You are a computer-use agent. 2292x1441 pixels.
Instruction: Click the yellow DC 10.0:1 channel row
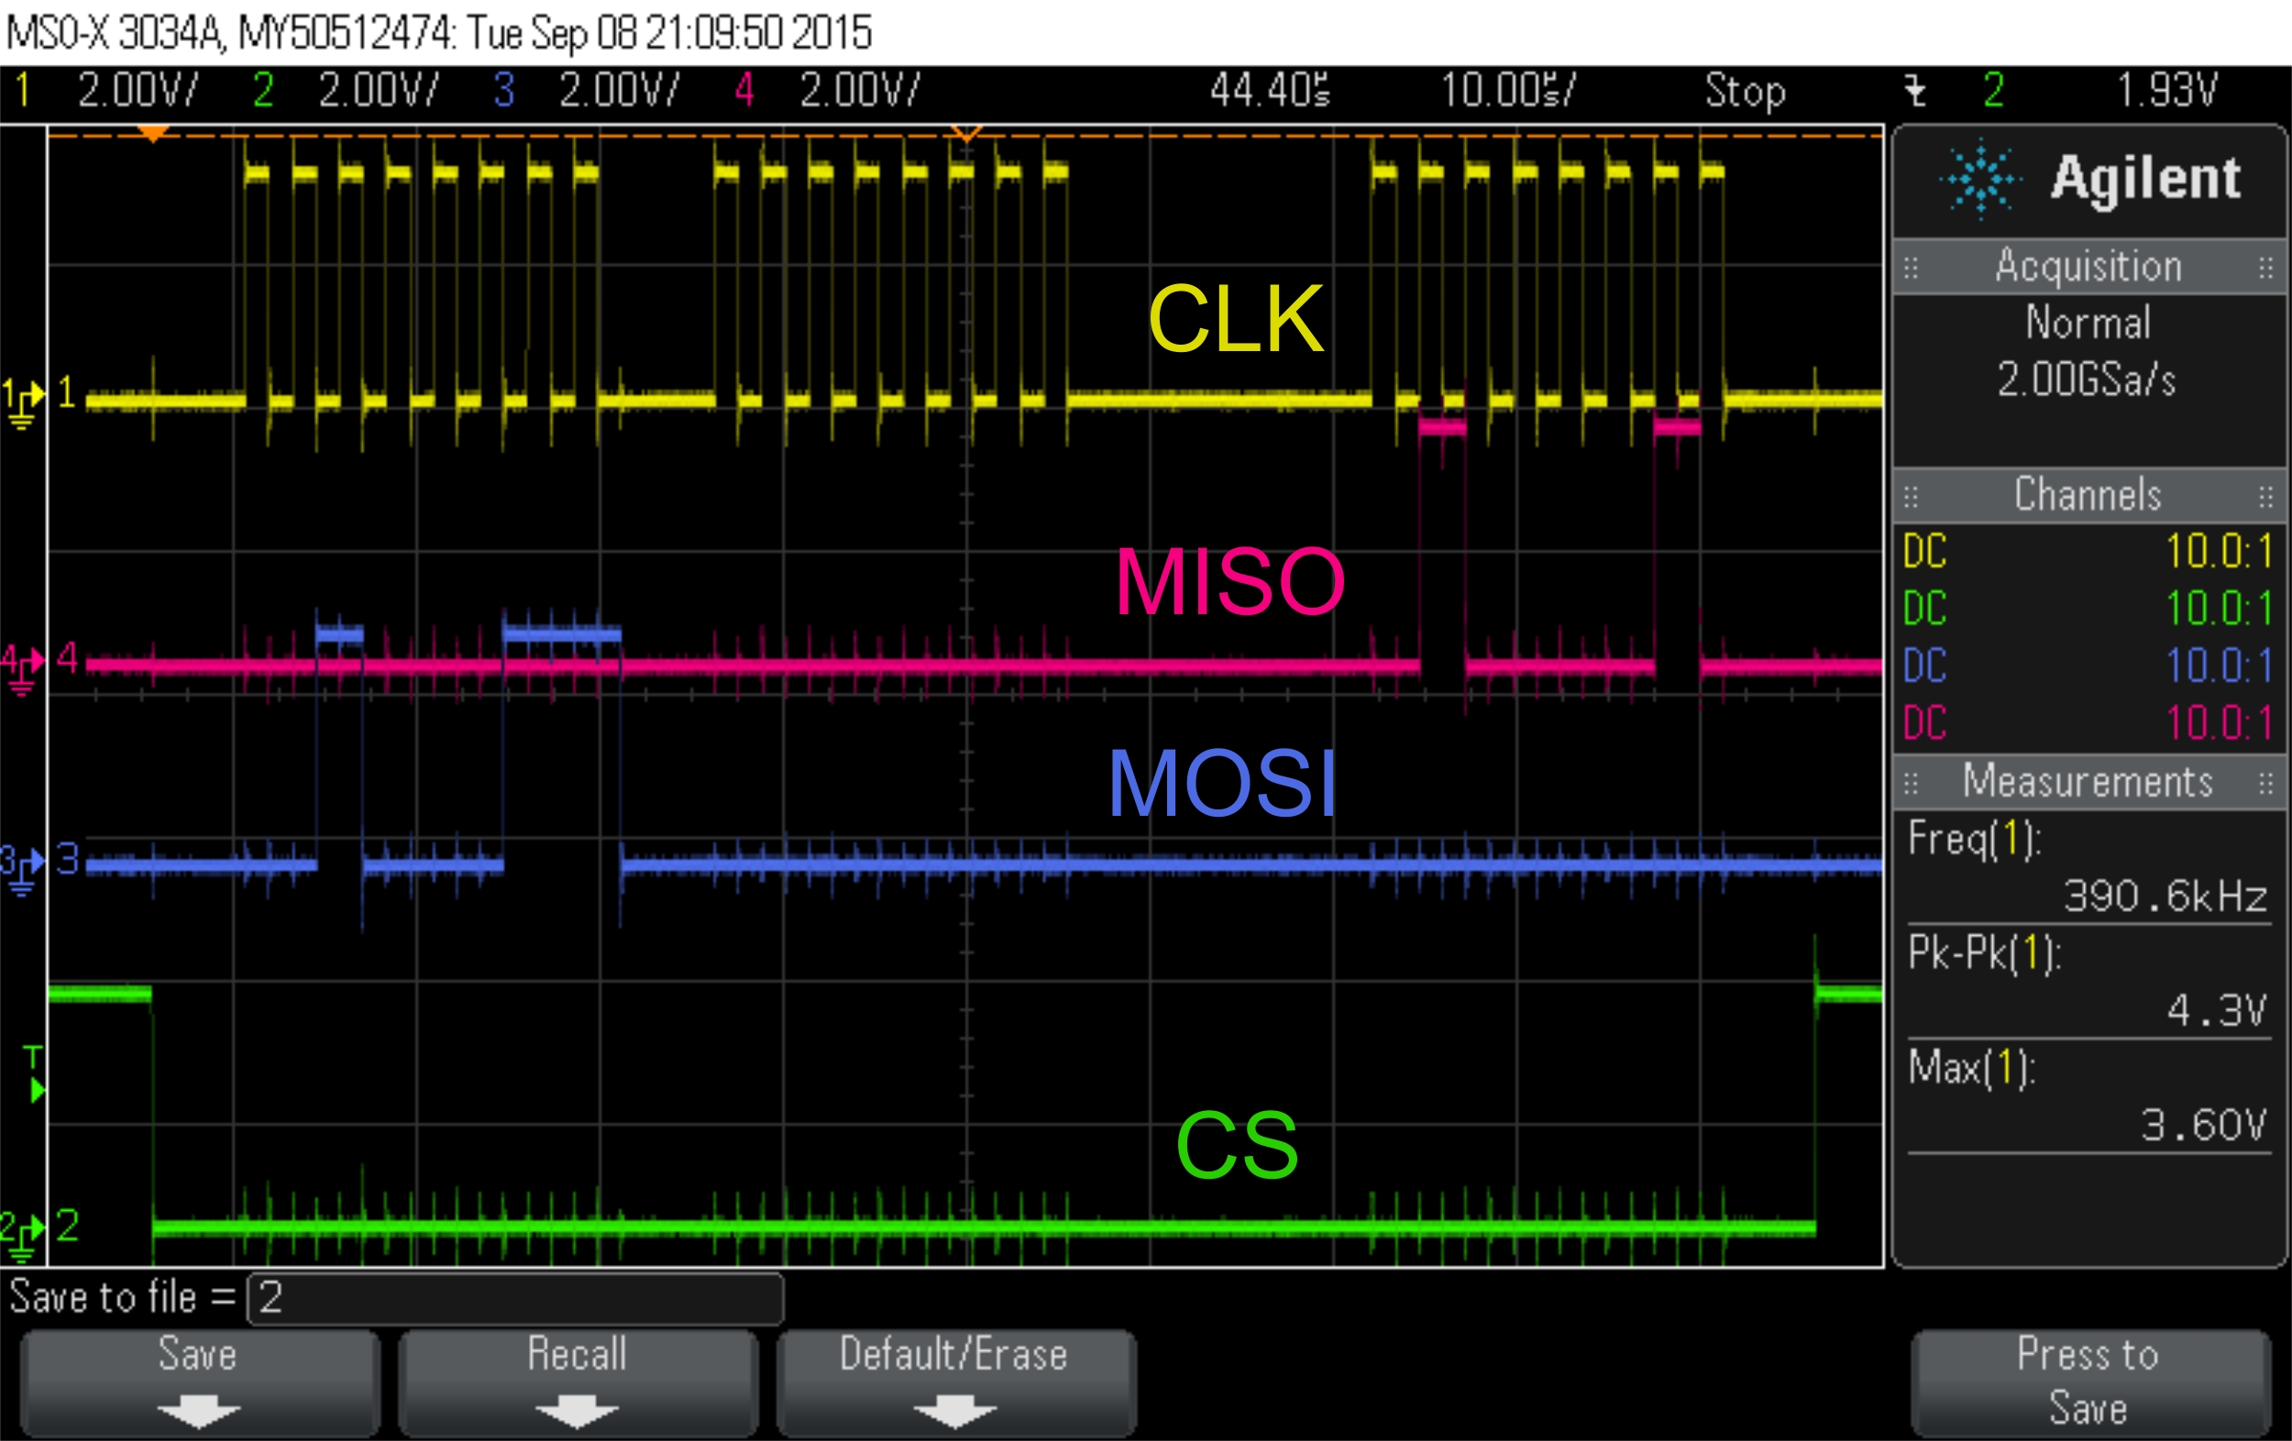(2089, 552)
